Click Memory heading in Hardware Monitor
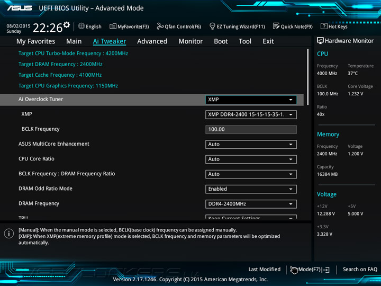This screenshot has width=381, height=286. [328, 135]
